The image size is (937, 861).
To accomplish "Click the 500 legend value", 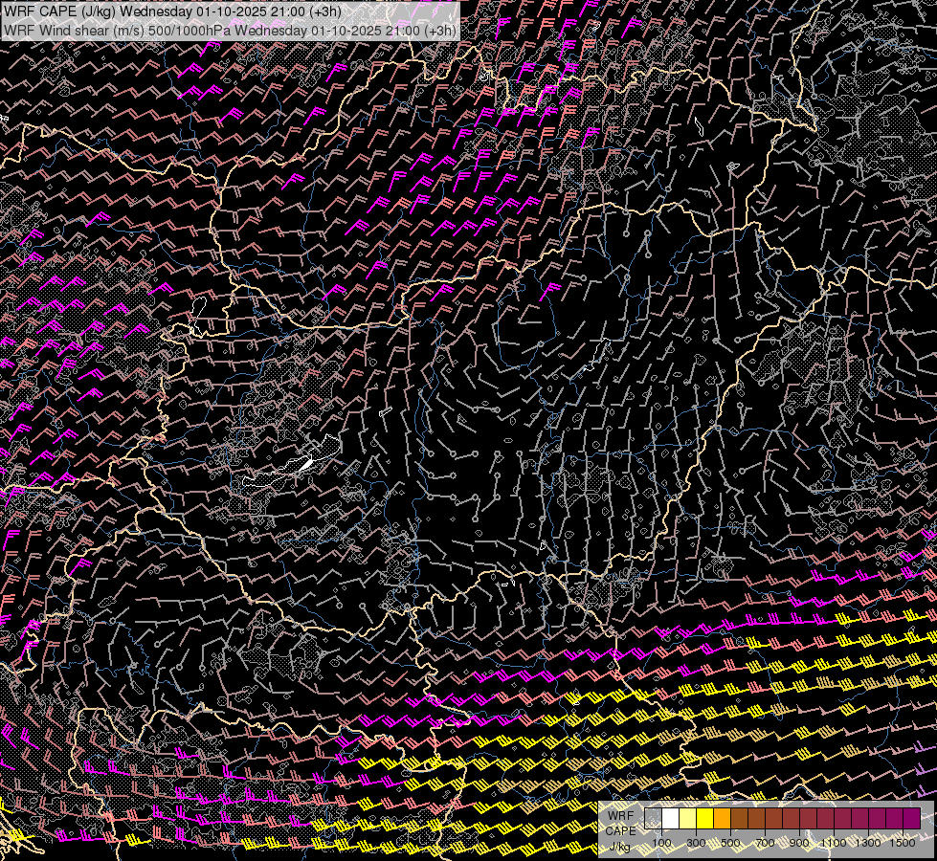I will click(730, 843).
